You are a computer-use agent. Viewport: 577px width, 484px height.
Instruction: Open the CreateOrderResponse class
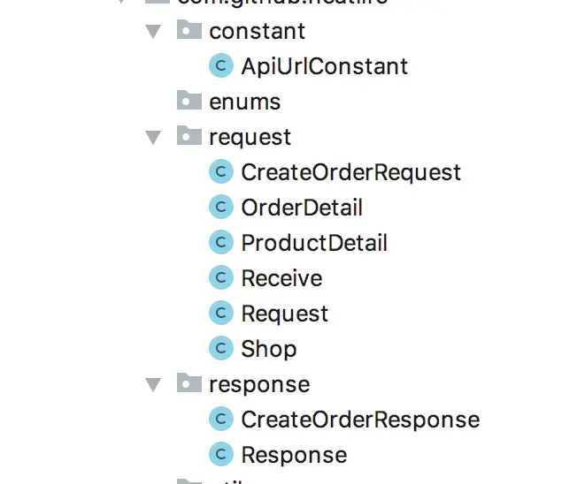(360, 420)
